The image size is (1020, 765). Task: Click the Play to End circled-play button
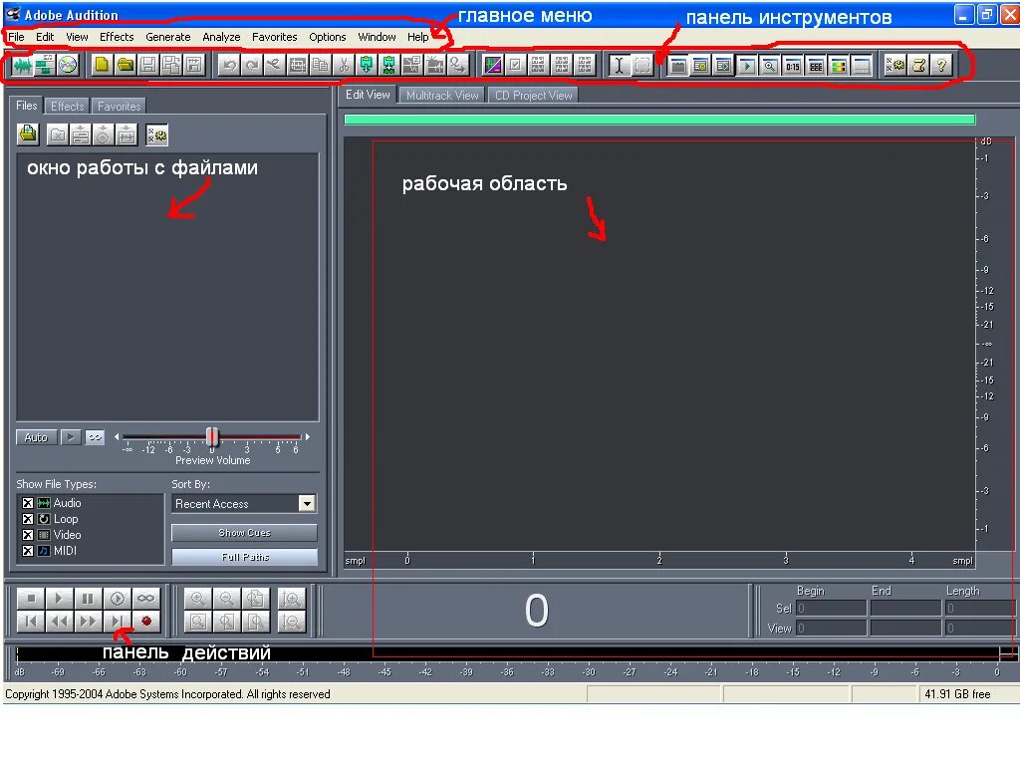click(x=118, y=598)
